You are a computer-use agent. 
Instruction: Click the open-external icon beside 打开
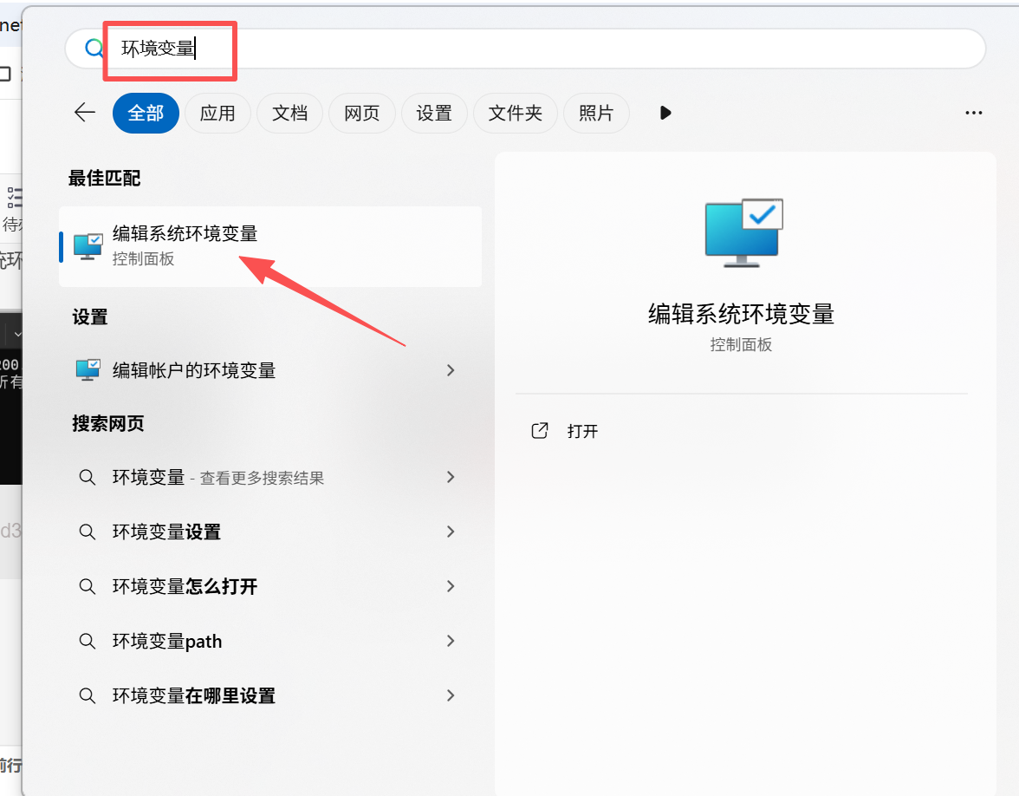coord(540,430)
